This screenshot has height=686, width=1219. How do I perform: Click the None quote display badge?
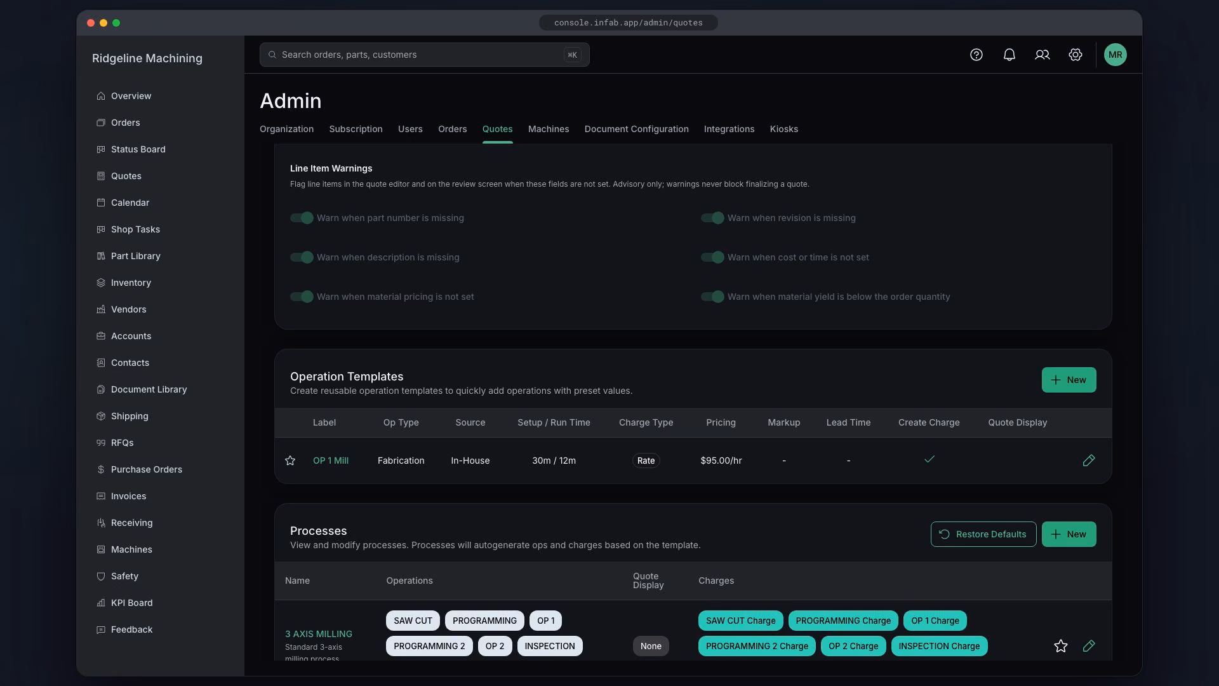(x=651, y=646)
